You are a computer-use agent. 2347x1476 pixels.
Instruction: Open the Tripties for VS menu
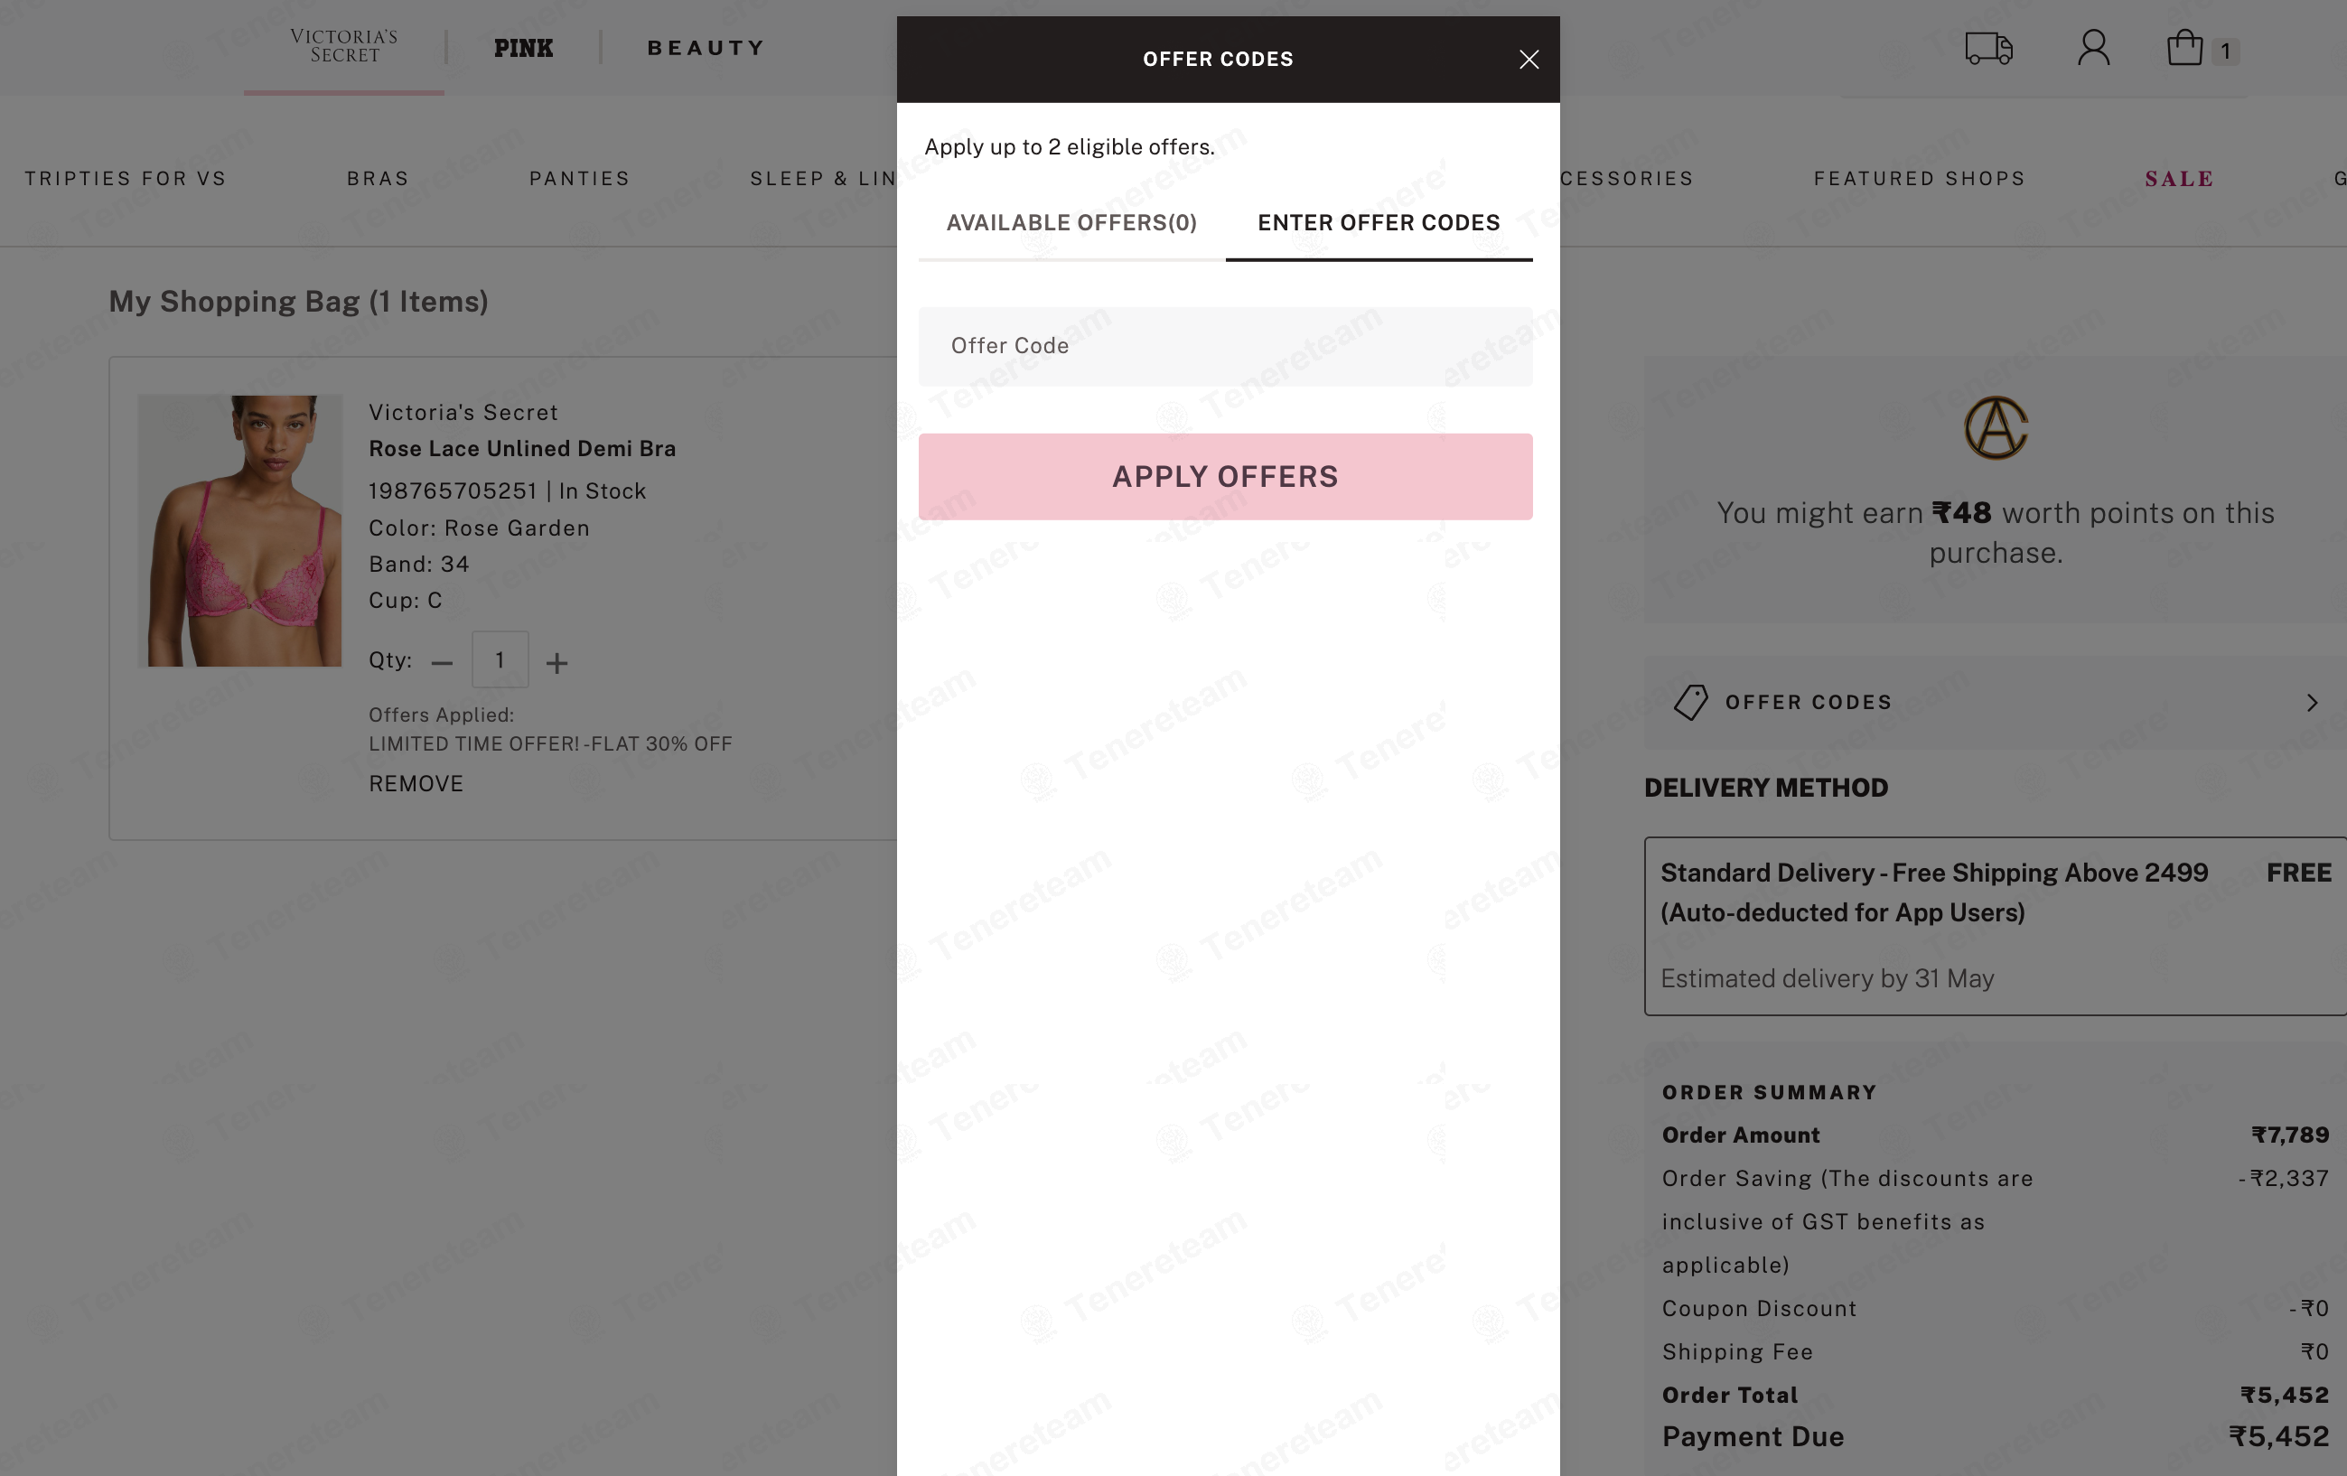point(125,178)
